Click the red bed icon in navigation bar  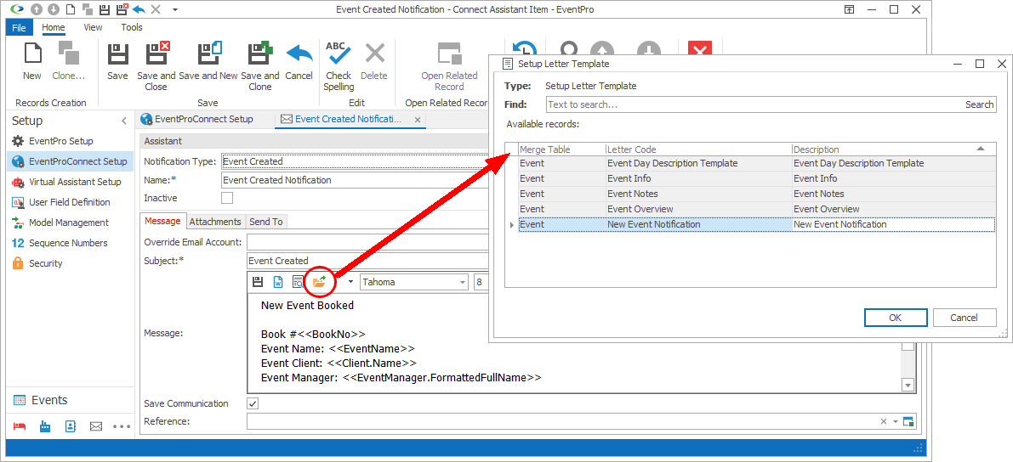coord(20,426)
